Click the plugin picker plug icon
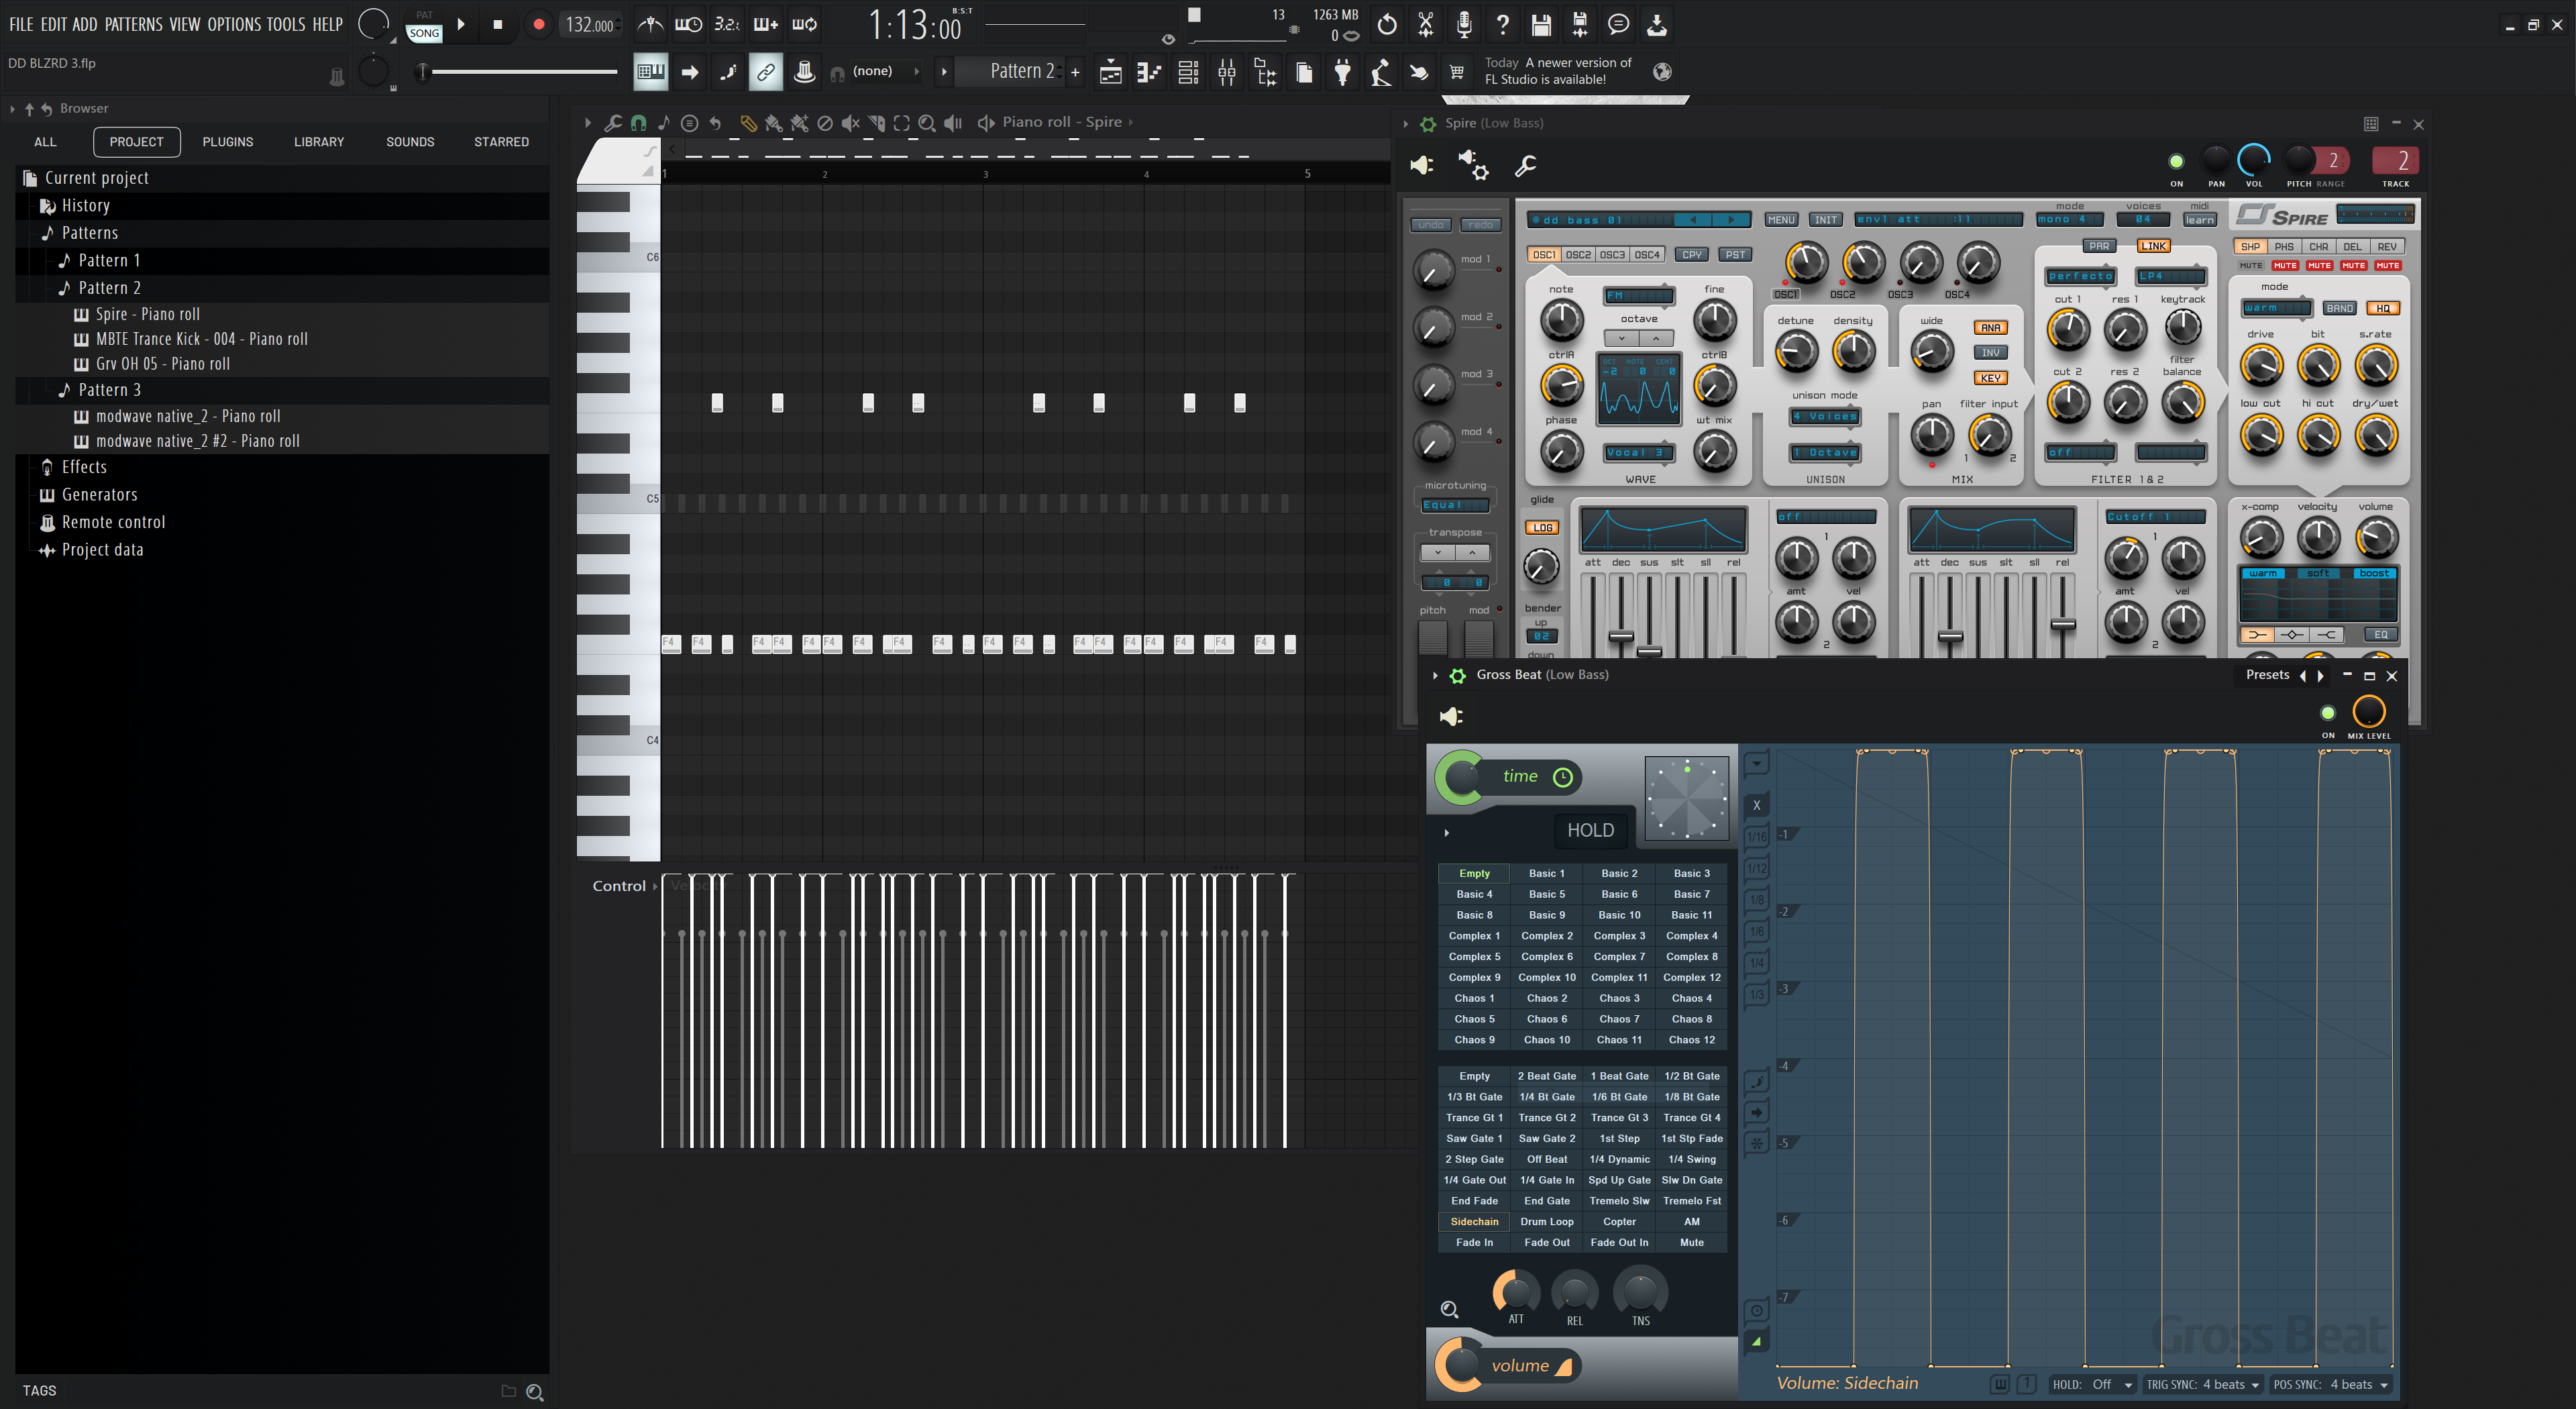 1343,72
